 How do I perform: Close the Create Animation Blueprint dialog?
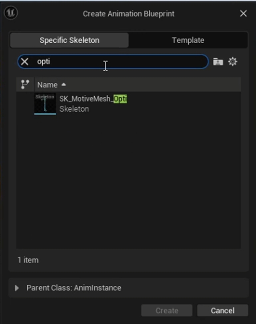click(243, 14)
